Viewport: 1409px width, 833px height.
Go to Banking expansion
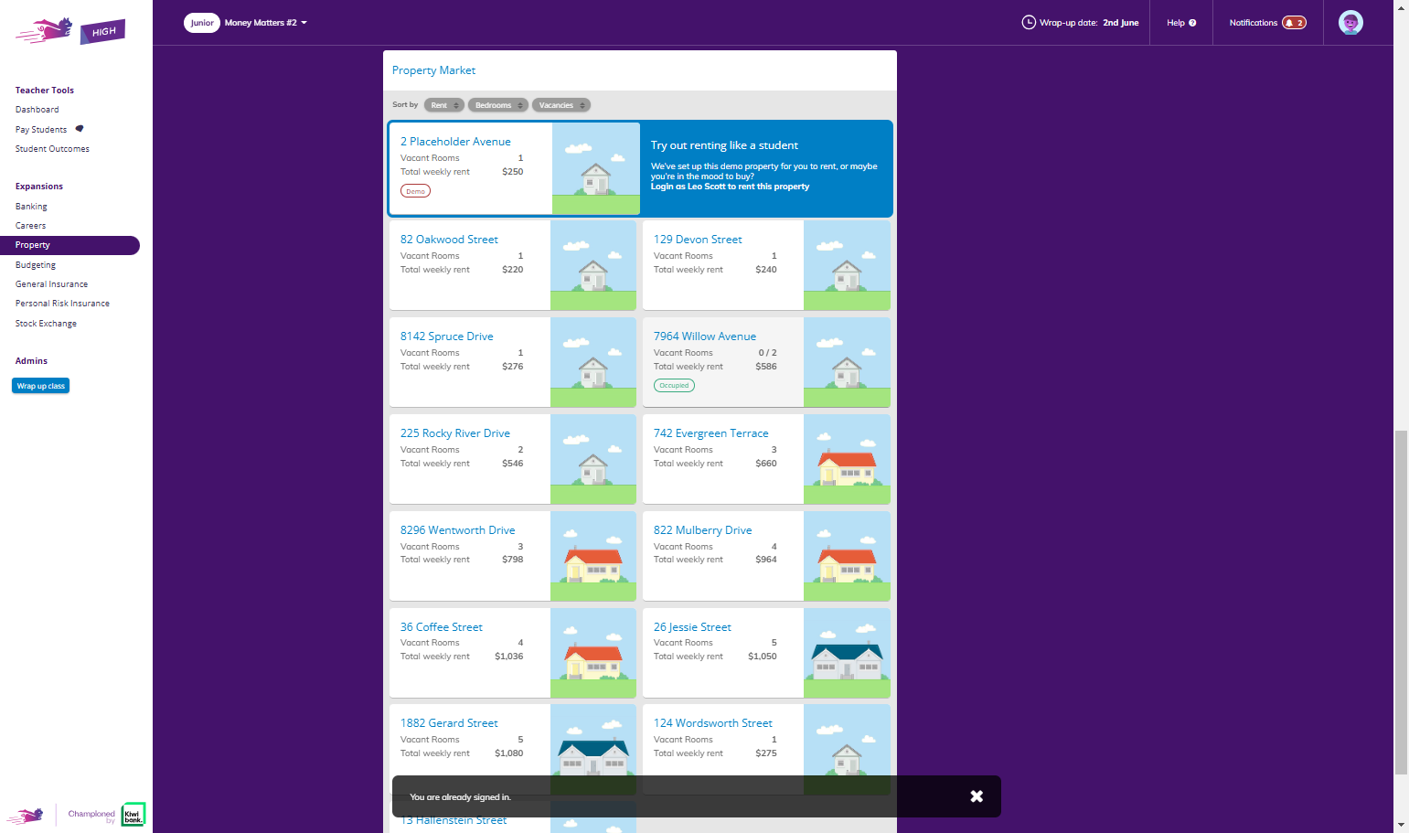point(31,207)
